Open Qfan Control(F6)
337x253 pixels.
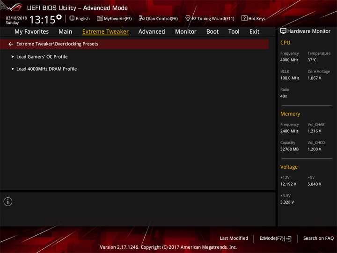(158, 18)
